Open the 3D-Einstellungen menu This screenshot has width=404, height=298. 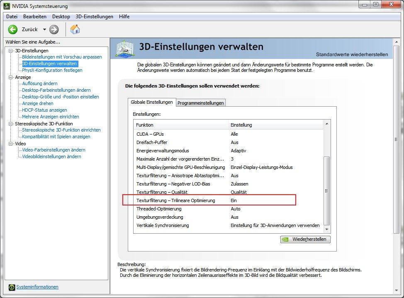pyautogui.click(x=94, y=17)
